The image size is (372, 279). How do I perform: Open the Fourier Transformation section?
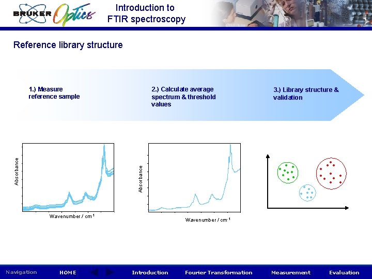tap(219, 273)
